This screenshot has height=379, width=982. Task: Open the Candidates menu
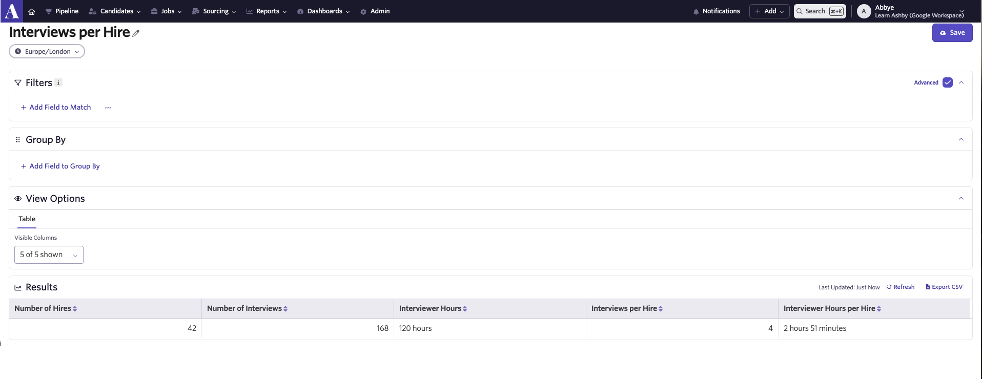115,11
